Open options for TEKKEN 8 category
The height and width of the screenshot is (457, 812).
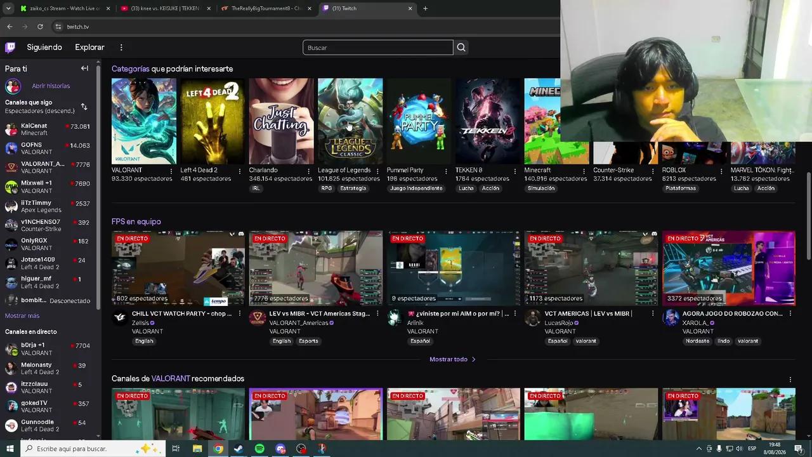(x=514, y=171)
